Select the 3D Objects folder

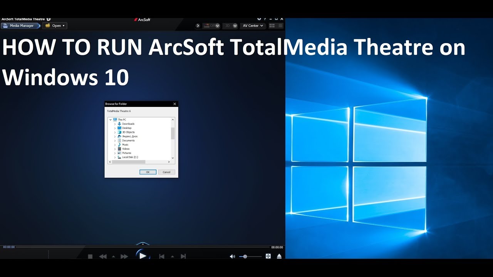point(128,132)
